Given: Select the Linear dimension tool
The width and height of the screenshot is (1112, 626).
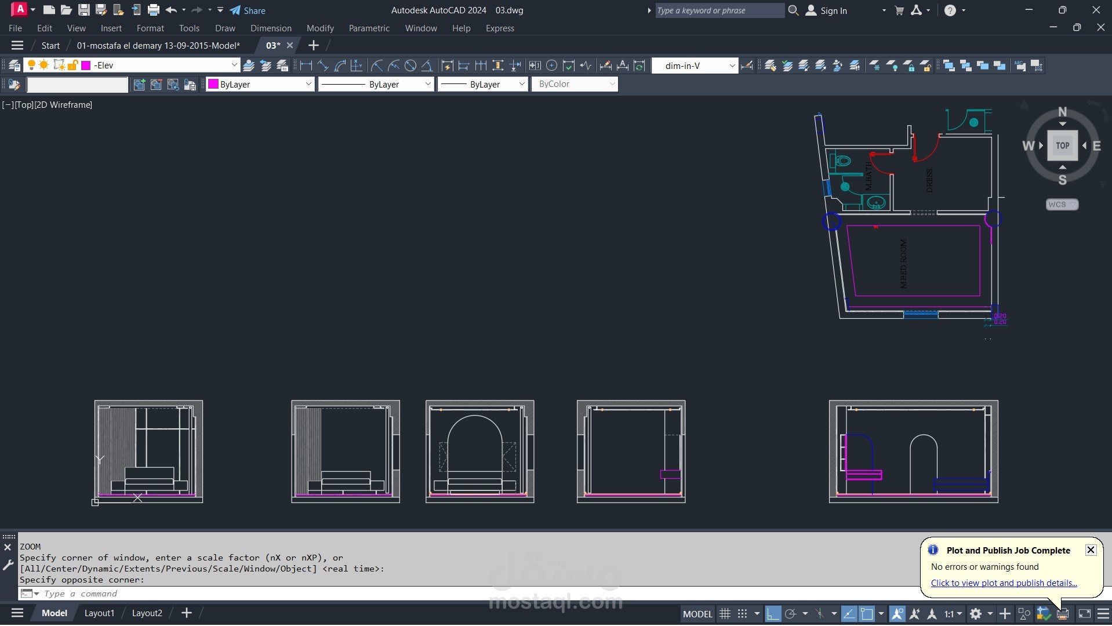Looking at the screenshot, I should [306, 65].
